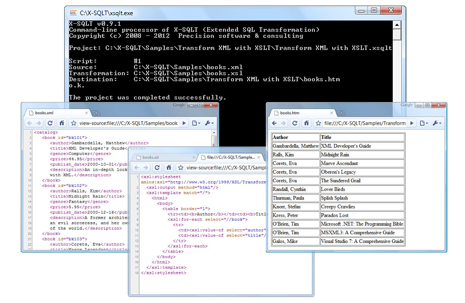The width and height of the screenshot is (465, 303).
Task: Open a new tab beside books.htm
Action: coord(342,113)
